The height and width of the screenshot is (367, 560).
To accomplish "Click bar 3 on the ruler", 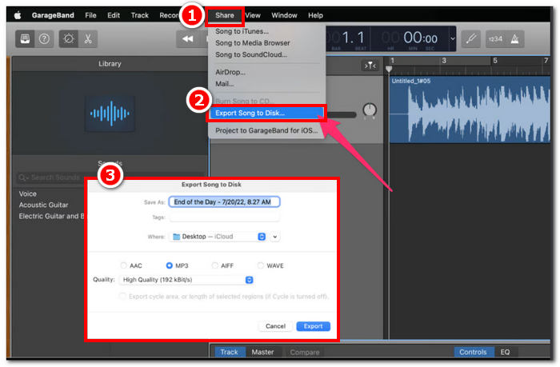I will (443, 61).
